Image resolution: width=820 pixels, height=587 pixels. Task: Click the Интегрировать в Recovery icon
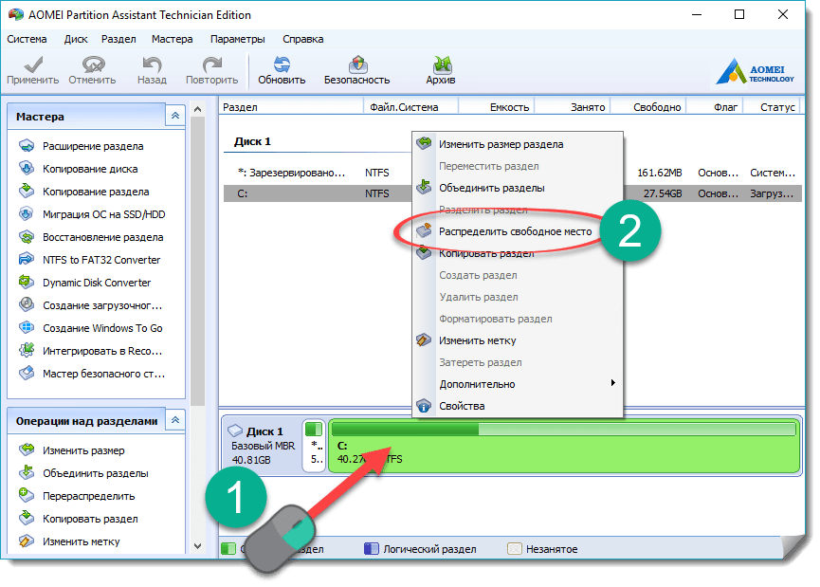27,350
